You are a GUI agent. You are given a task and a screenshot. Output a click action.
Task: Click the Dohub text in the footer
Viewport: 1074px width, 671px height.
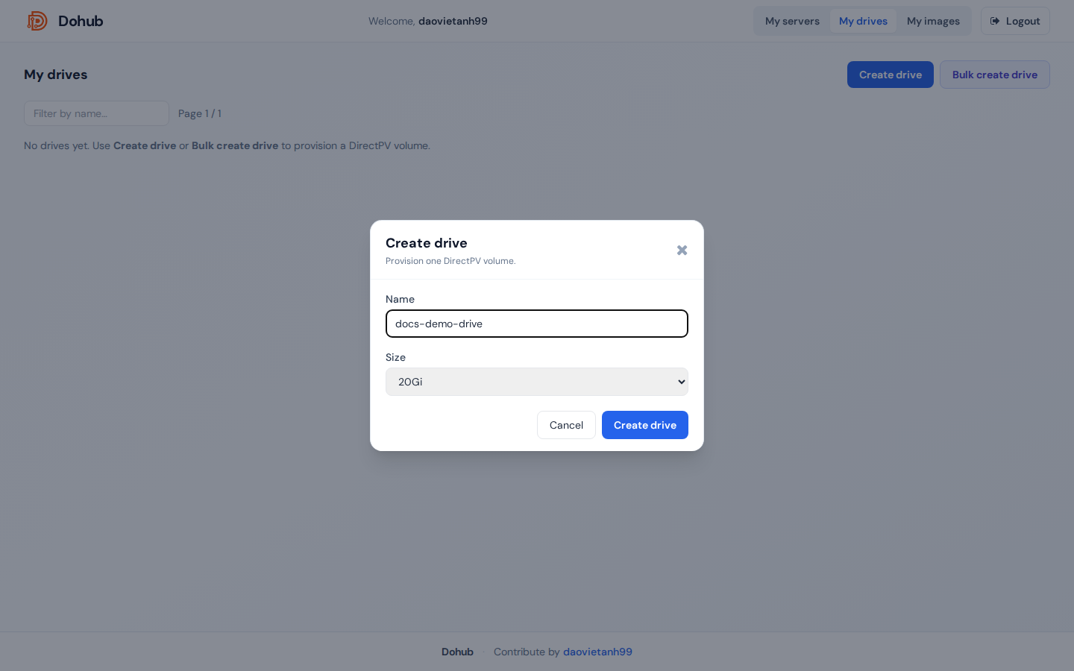coord(457,652)
